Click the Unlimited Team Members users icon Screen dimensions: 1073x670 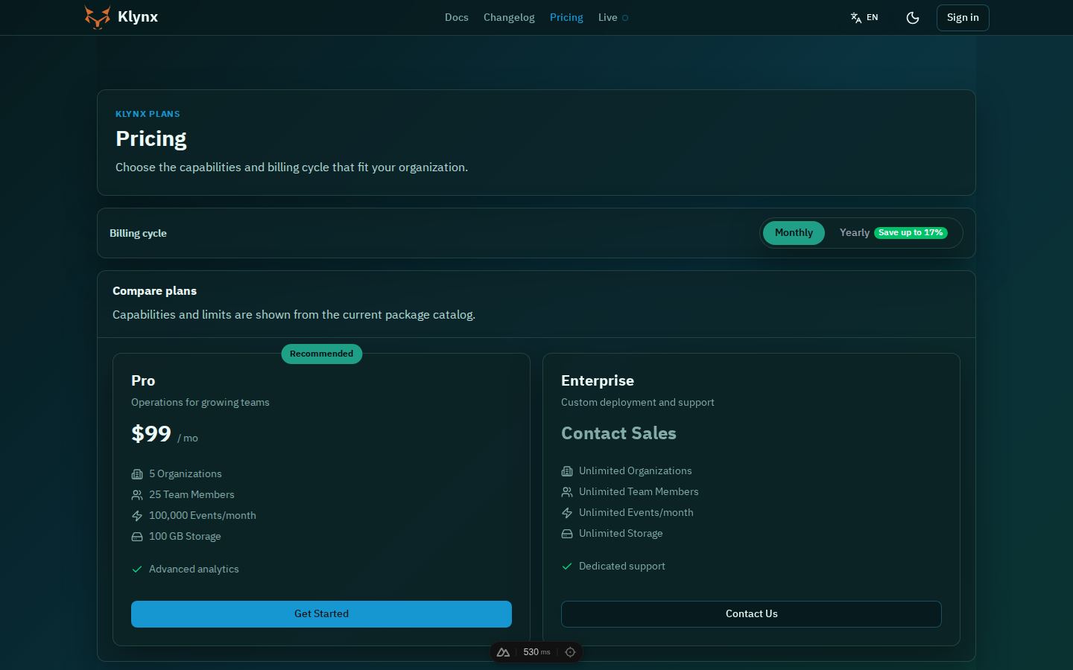567,492
